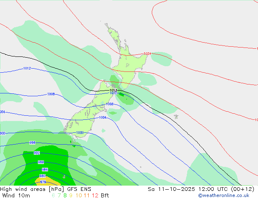
Task: Click the 1008 label east of South Island
Action: tap(109, 104)
